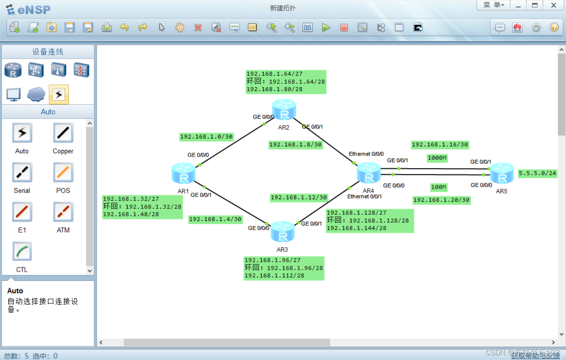Click the Save floppy disk icon
This screenshot has width=566, height=360.
pyautogui.click(x=70, y=27)
